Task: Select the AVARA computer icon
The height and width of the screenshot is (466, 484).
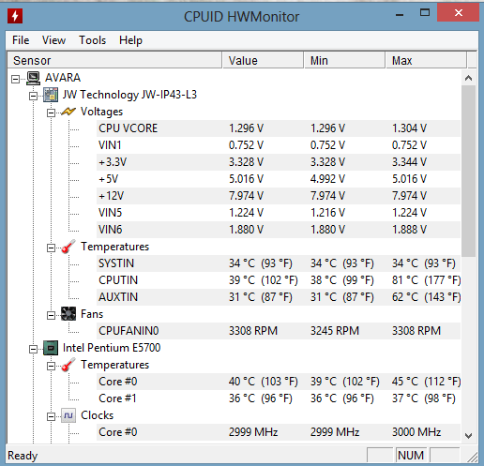Action: (33, 78)
